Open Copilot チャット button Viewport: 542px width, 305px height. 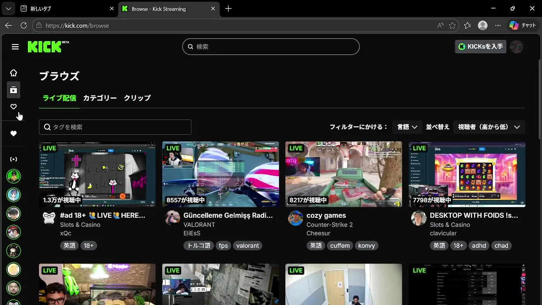click(x=523, y=25)
